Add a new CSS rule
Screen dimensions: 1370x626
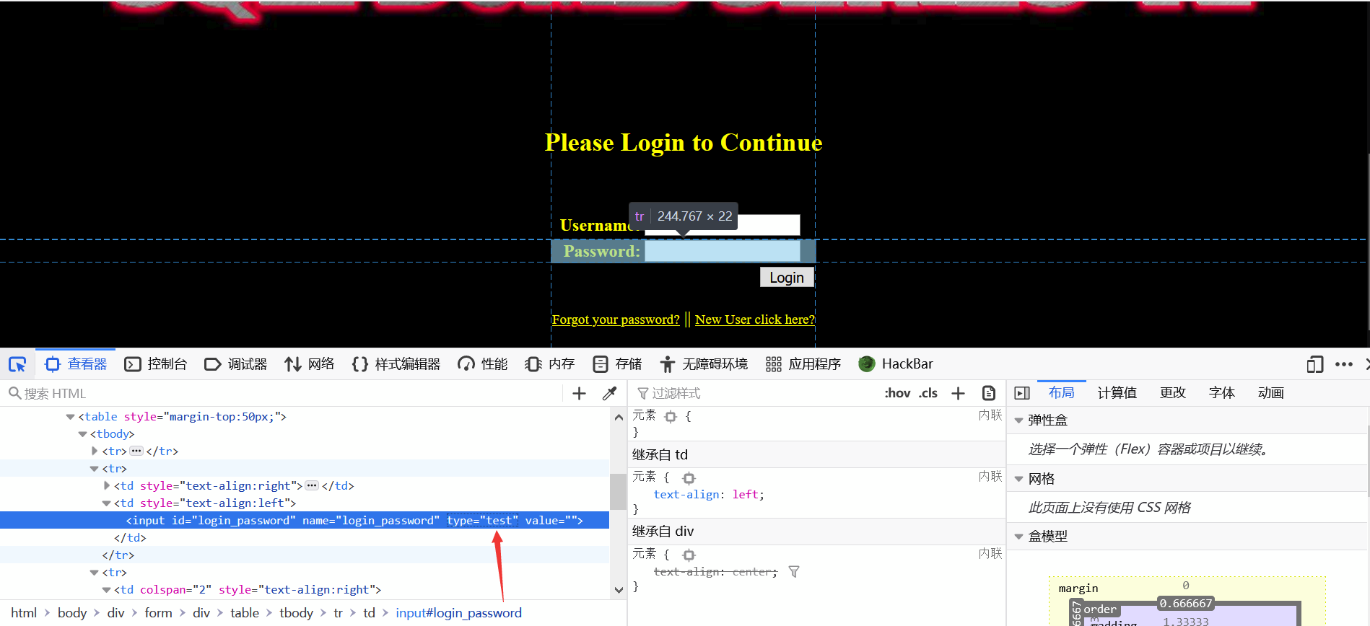(959, 393)
